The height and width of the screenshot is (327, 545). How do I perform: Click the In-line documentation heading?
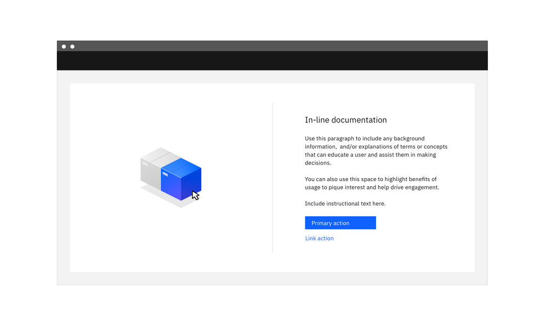coord(345,120)
